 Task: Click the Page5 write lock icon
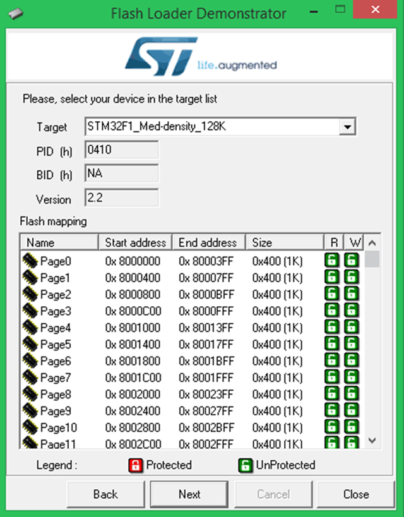point(352,343)
